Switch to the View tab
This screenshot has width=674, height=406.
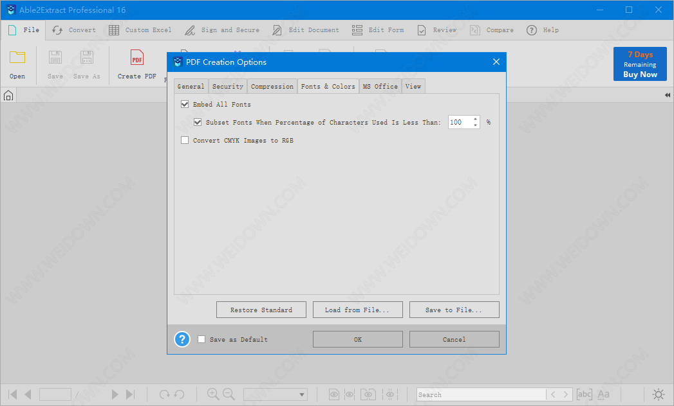click(x=413, y=86)
